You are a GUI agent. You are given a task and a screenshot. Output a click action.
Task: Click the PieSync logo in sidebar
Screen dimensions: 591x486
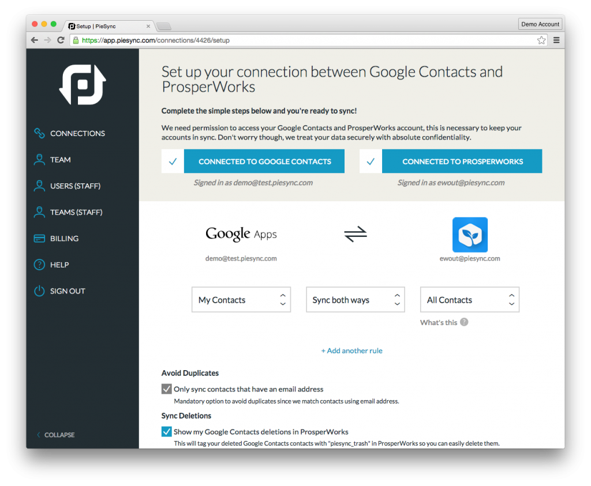tap(83, 85)
